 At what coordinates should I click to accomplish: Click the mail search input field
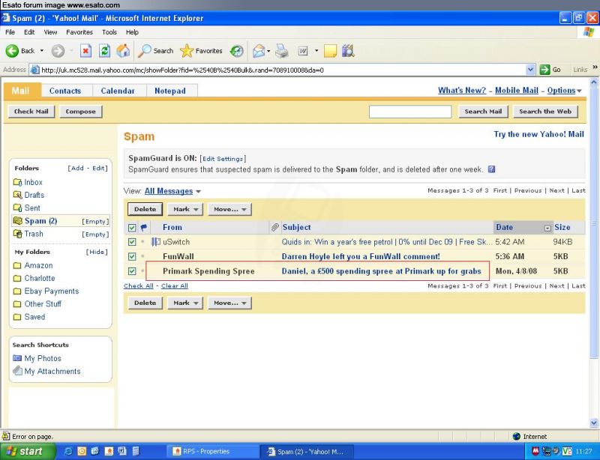tap(409, 112)
